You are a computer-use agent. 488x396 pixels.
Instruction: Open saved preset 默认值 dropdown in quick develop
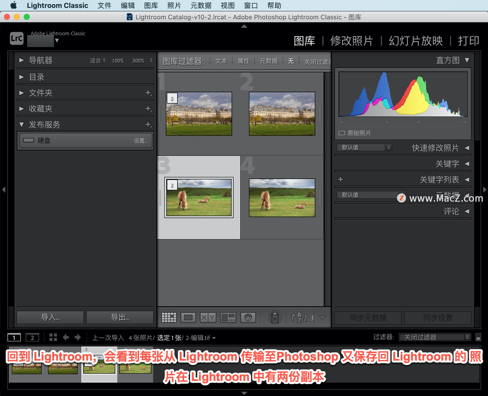364,147
